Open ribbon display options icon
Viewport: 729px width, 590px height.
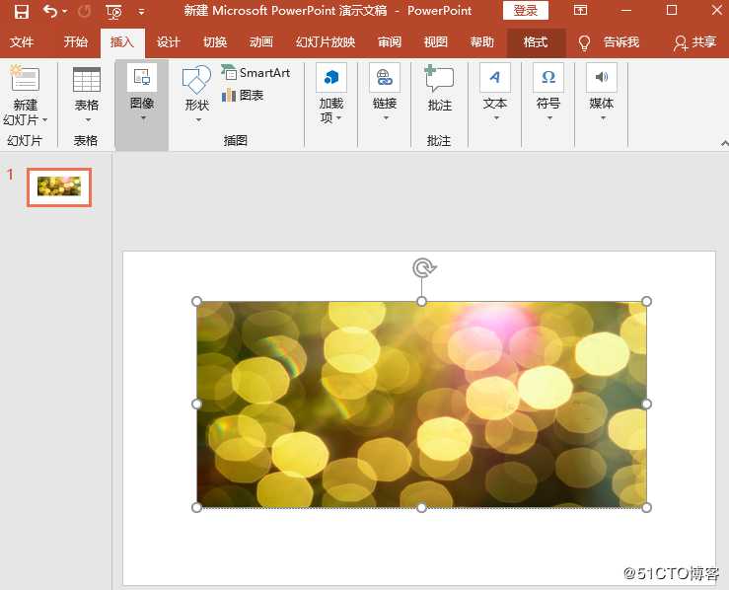(580, 10)
